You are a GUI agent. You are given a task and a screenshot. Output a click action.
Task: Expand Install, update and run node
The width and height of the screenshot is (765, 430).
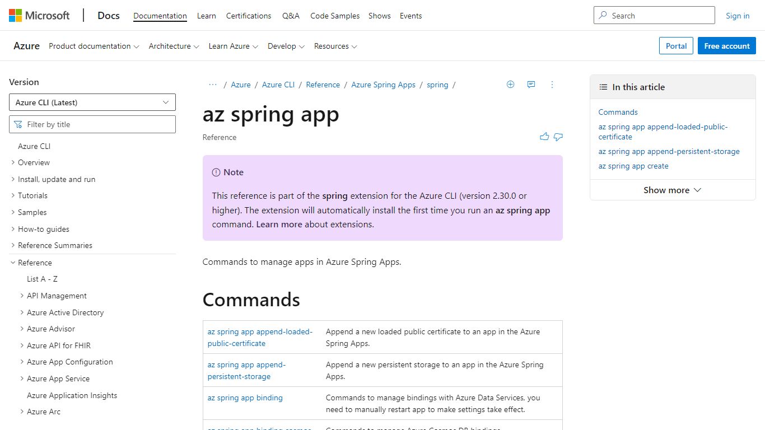pos(13,179)
